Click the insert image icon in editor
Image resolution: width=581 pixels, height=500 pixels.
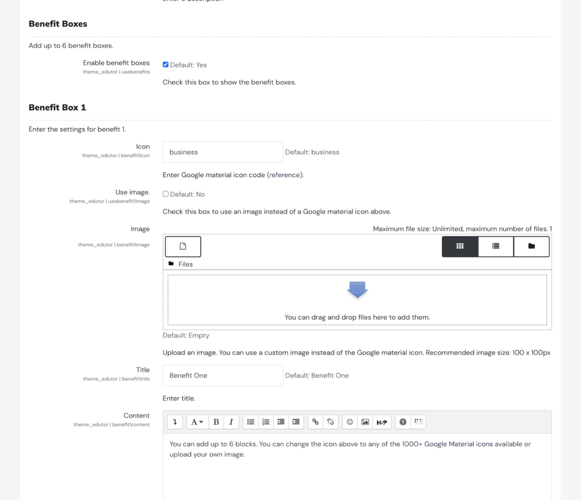pos(365,422)
